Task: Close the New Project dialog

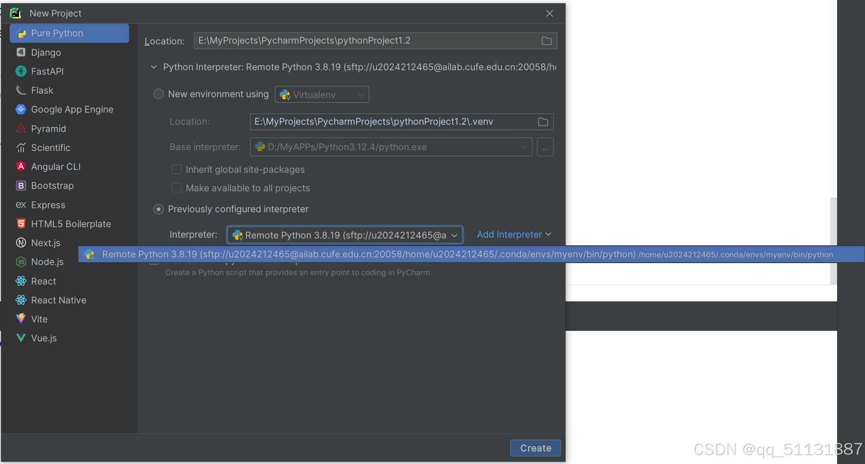Action: (x=550, y=14)
